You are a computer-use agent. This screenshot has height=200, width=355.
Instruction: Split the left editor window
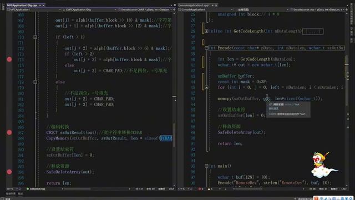174,9
